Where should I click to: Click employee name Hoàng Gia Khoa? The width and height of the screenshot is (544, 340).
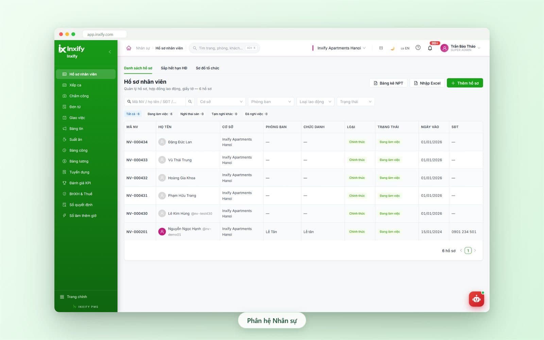(182, 178)
